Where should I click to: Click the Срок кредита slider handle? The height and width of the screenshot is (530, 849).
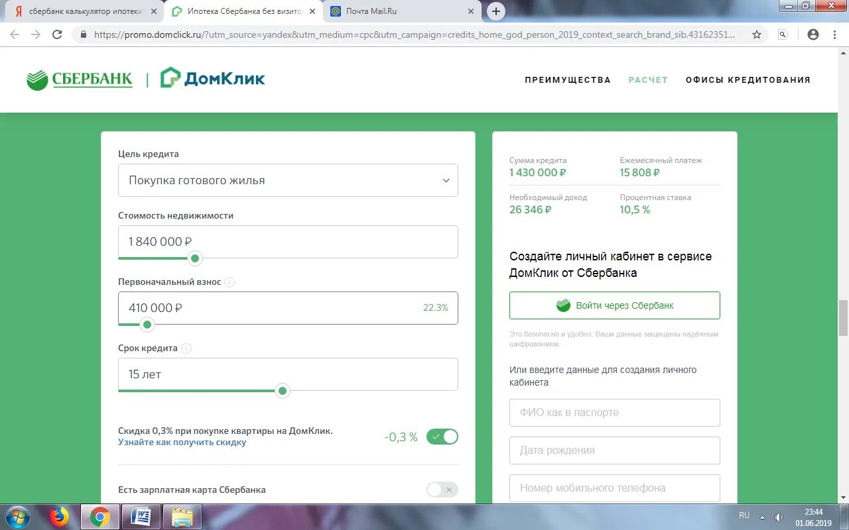tap(283, 391)
